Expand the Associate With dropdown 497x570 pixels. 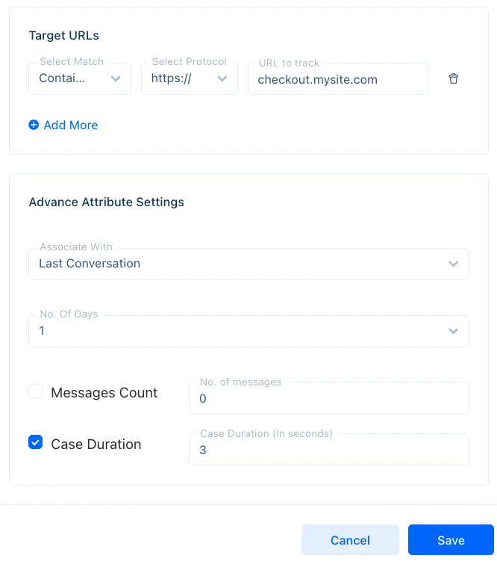(x=248, y=264)
